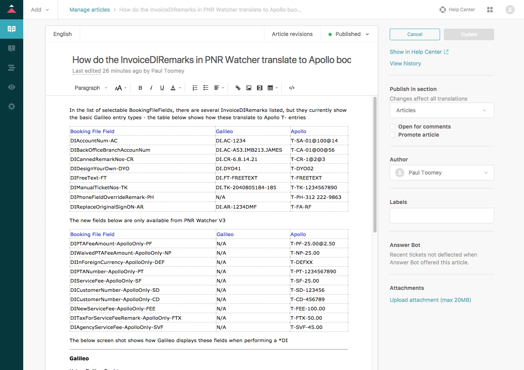Open View history link
The width and height of the screenshot is (524, 370).
point(405,63)
